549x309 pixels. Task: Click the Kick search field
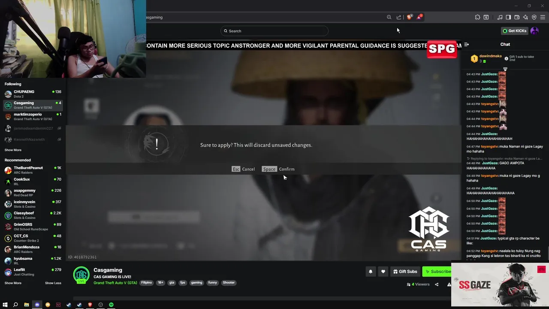click(x=274, y=31)
